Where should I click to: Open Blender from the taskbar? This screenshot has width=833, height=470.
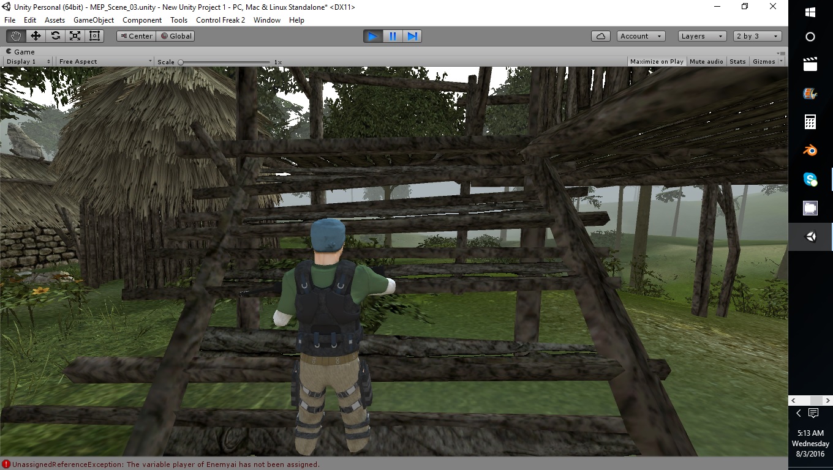810,150
